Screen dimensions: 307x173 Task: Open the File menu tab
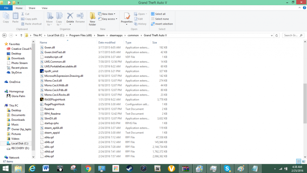(6, 8)
